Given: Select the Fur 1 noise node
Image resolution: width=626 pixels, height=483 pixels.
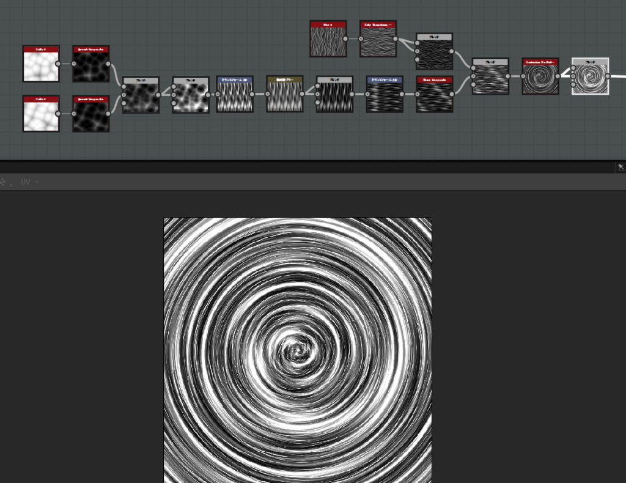Looking at the screenshot, I should [328, 39].
